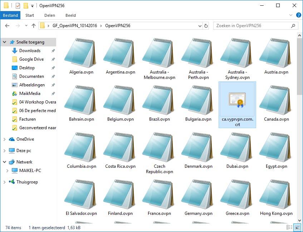Click GF_OpenVPN_10142016 in the address path
The width and height of the screenshot is (303, 232).
[75, 26]
